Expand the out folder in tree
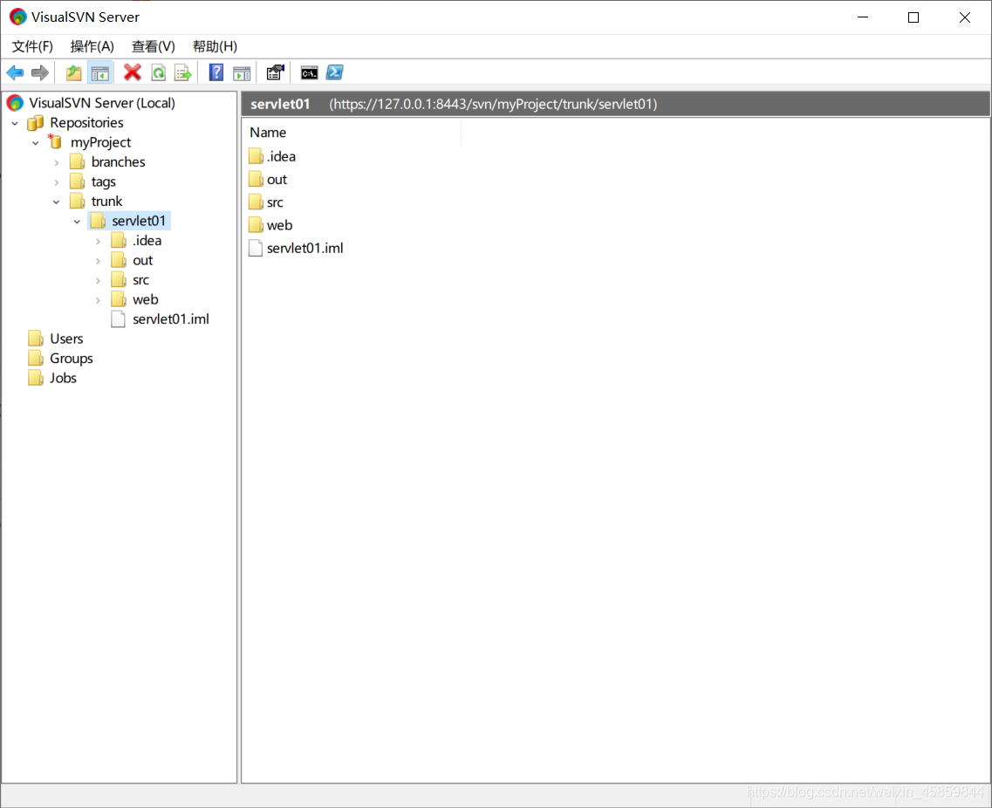 pyautogui.click(x=98, y=261)
